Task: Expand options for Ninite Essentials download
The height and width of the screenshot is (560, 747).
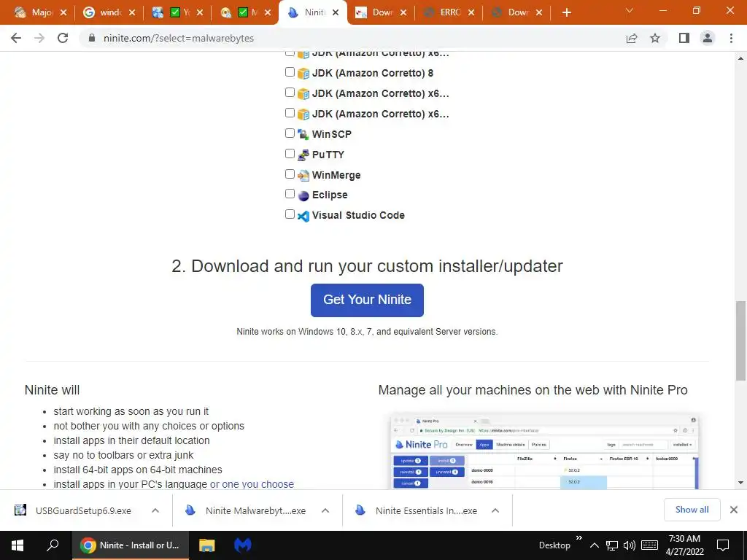Action: tap(495, 510)
